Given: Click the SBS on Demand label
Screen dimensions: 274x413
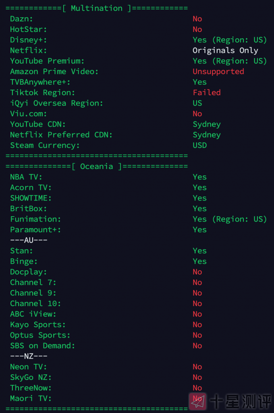Looking at the screenshot, I should pos(42,346).
